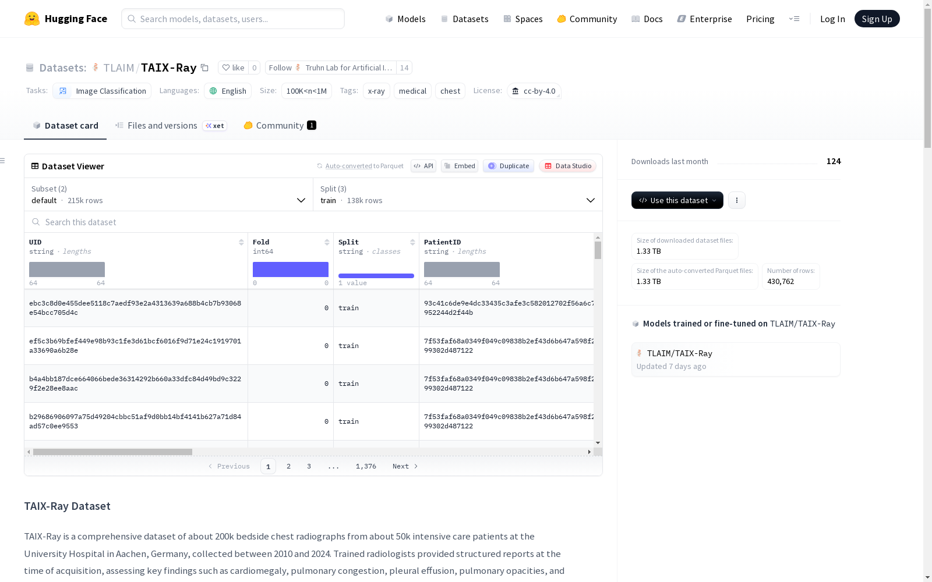The height and width of the screenshot is (582, 932).
Task: Click the Hugging Face logo icon
Action: coord(32,19)
